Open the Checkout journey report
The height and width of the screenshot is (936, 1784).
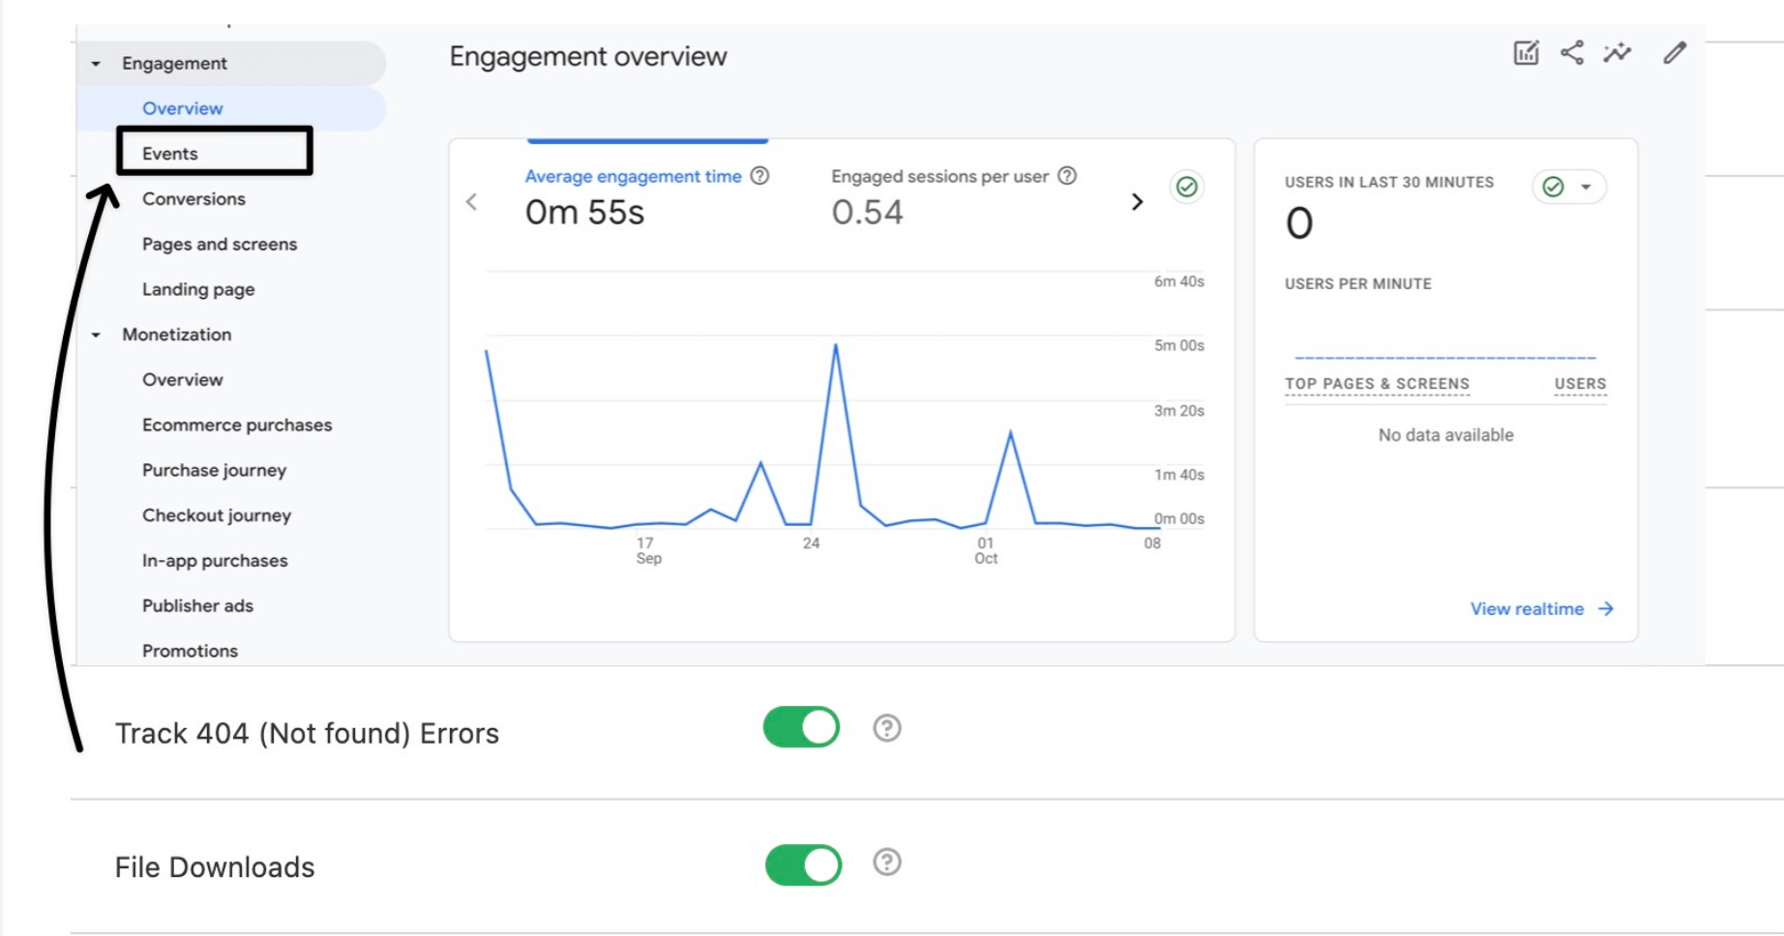(217, 515)
